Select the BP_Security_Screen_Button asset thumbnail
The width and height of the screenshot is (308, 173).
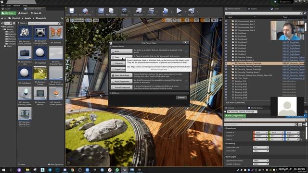(x=56, y=93)
